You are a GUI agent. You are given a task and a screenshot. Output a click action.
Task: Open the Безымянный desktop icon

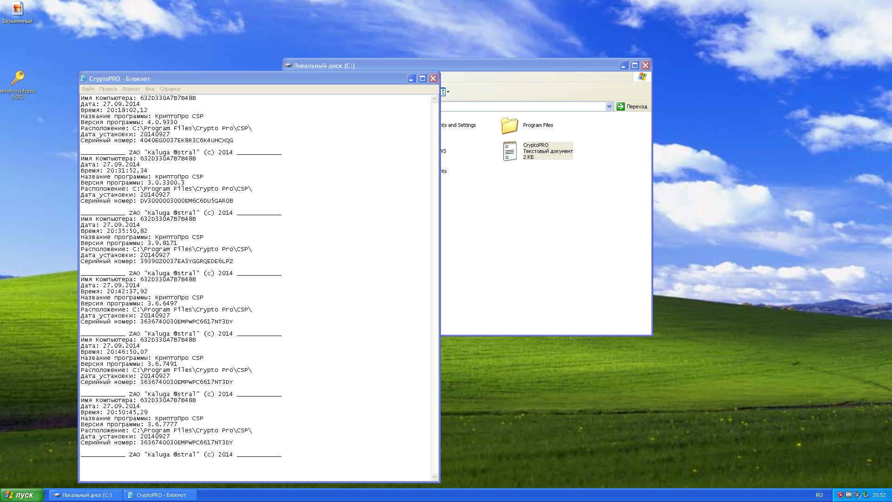(x=17, y=9)
